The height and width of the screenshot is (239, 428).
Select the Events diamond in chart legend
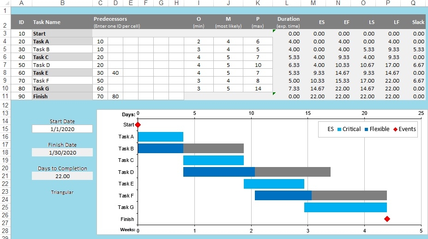pyautogui.click(x=396, y=129)
